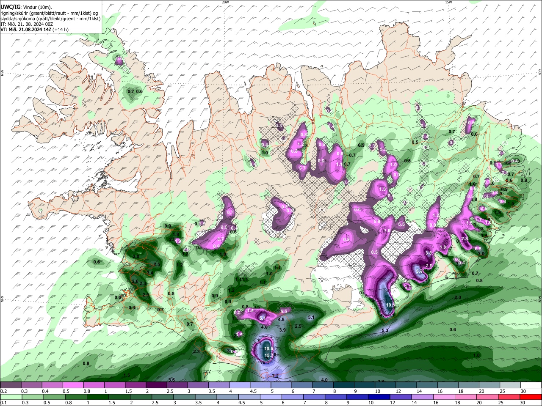Click the '20W' longitude label on the top edge
The image size is (542, 406).
pyautogui.click(x=225, y=2)
